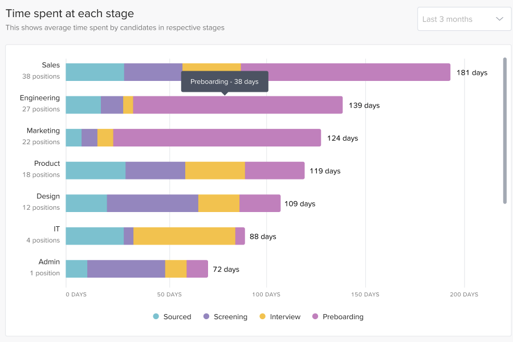Select the Marketing Preboarding bar segment
Viewport: 513px width, 342px height.
coord(217,138)
